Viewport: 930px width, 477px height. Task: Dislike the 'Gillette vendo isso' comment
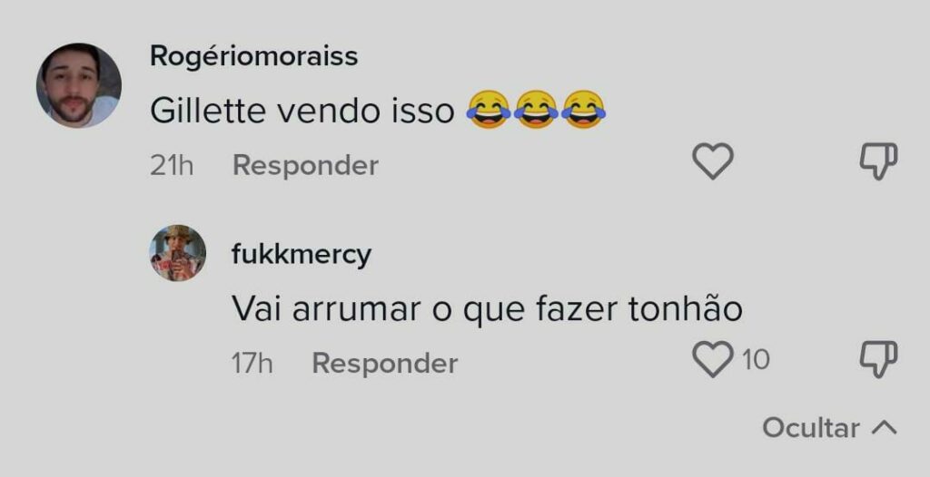(878, 161)
